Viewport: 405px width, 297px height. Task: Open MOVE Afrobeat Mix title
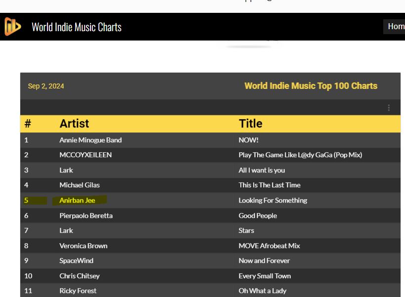269,246
